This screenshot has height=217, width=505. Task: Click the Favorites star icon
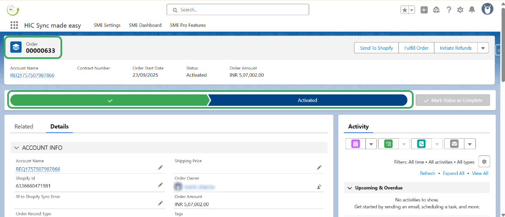tap(404, 10)
